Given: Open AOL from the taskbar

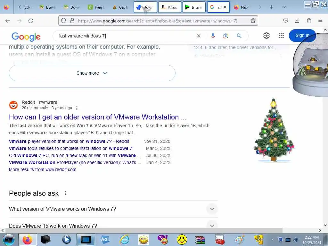Looking at the screenshot, I should [x=105, y=240].
